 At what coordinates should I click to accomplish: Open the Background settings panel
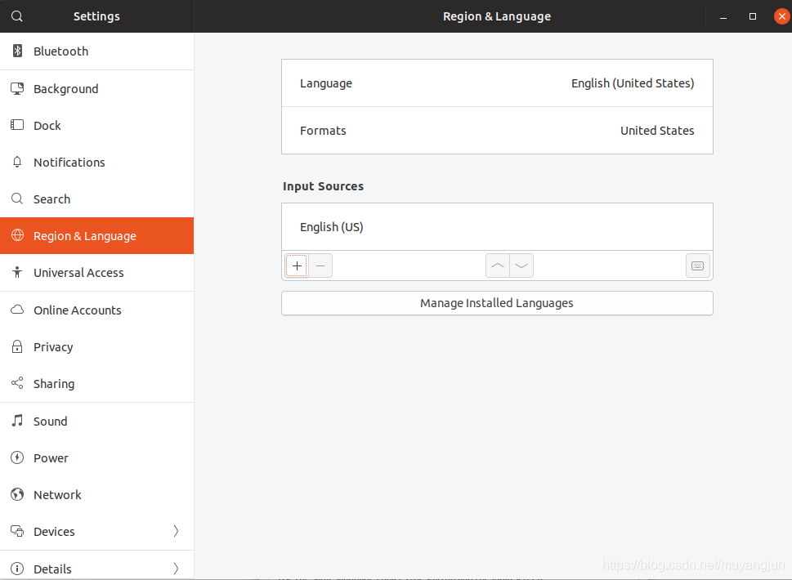(x=97, y=89)
